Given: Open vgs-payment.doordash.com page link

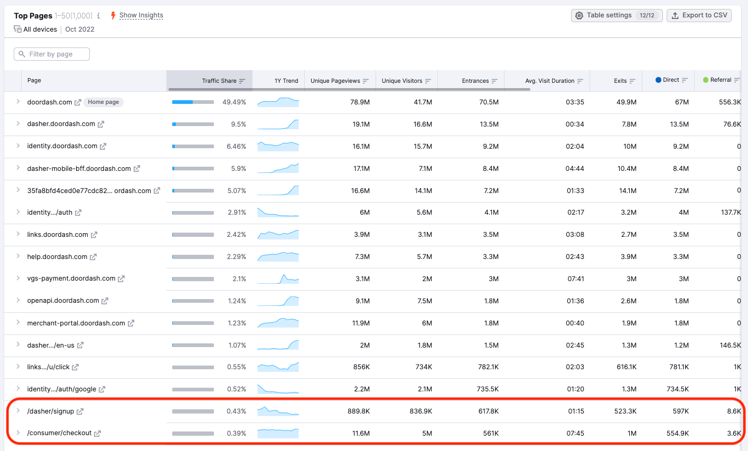Looking at the screenshot, I should point(71,278).
